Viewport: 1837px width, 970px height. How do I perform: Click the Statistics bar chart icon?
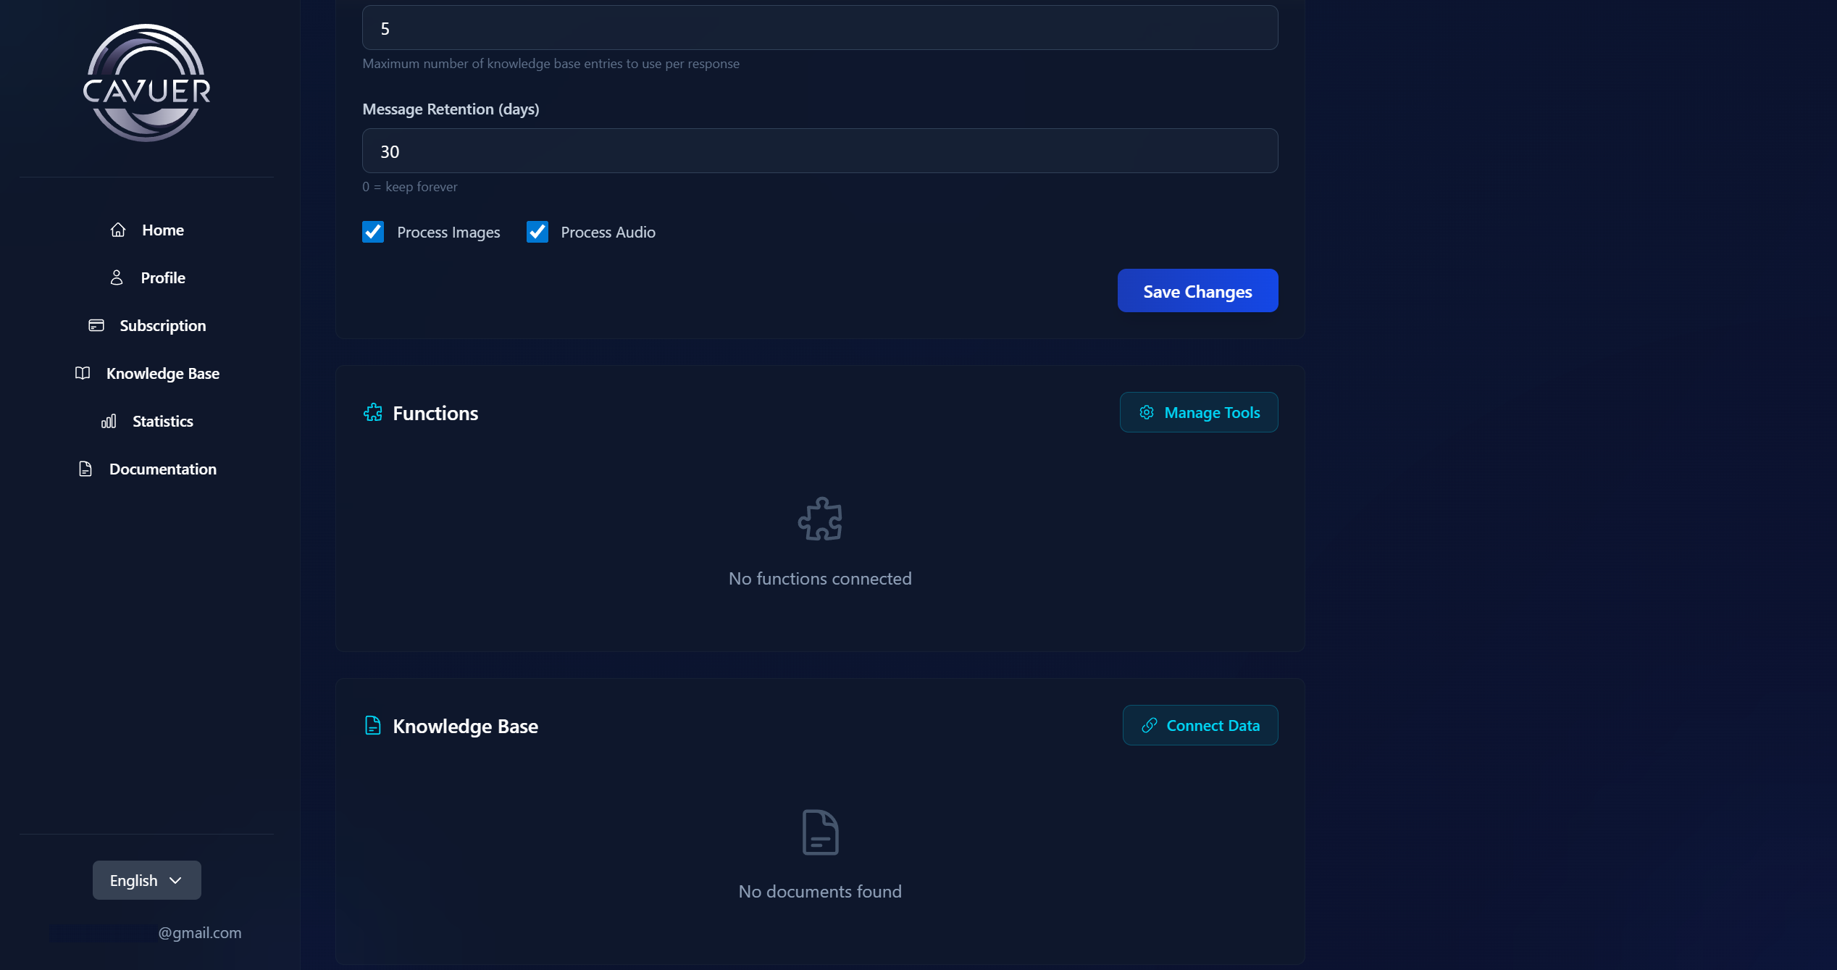pos(109,421)
